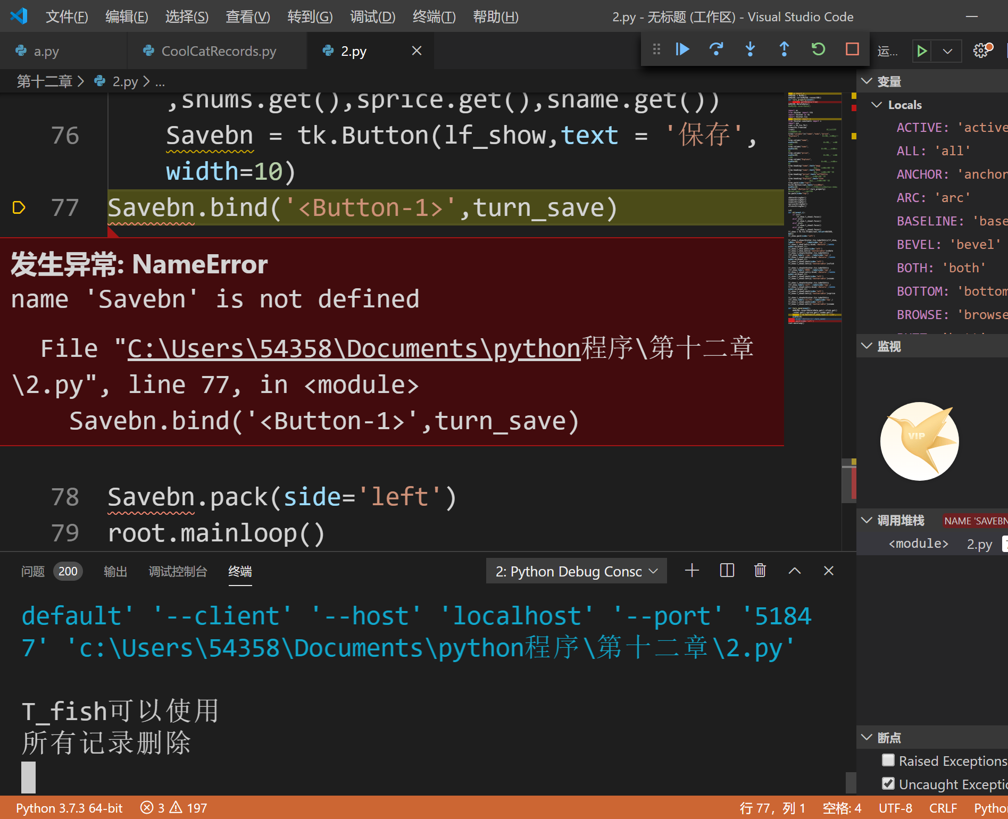Delete terminal using the trash icon
The image size is (1008, 819).
pyautogui.click(x=760, y=571)
